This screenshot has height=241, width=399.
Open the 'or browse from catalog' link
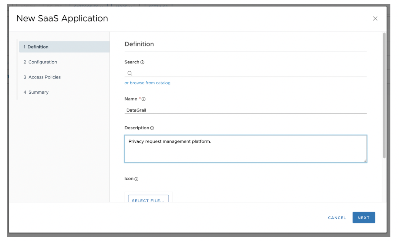(147, 83)
